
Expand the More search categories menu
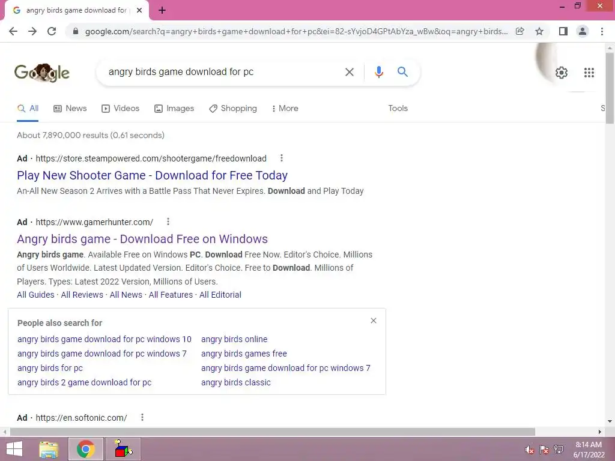(285, 108)
